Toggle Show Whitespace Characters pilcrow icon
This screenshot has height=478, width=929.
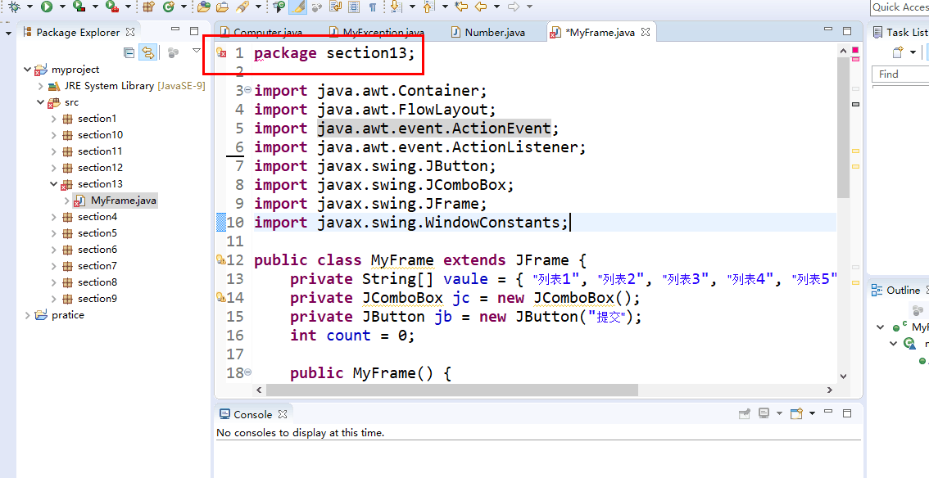373,7
